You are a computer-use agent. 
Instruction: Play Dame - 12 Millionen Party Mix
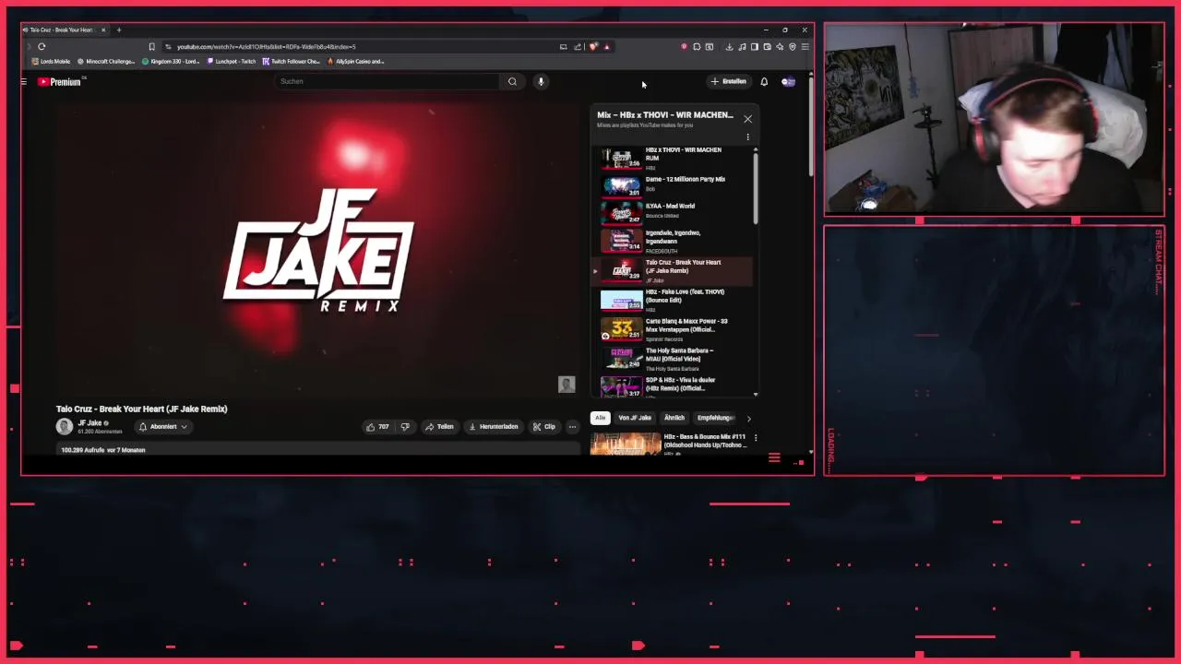coord(672,184)
